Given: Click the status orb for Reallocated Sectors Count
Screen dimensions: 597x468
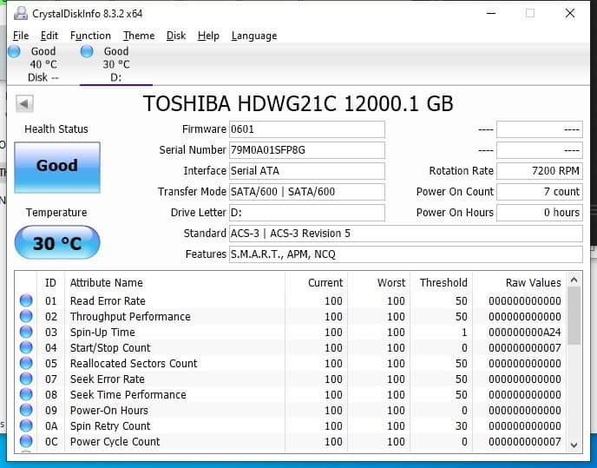Looking at the screenshot, I should pos(26,364).
